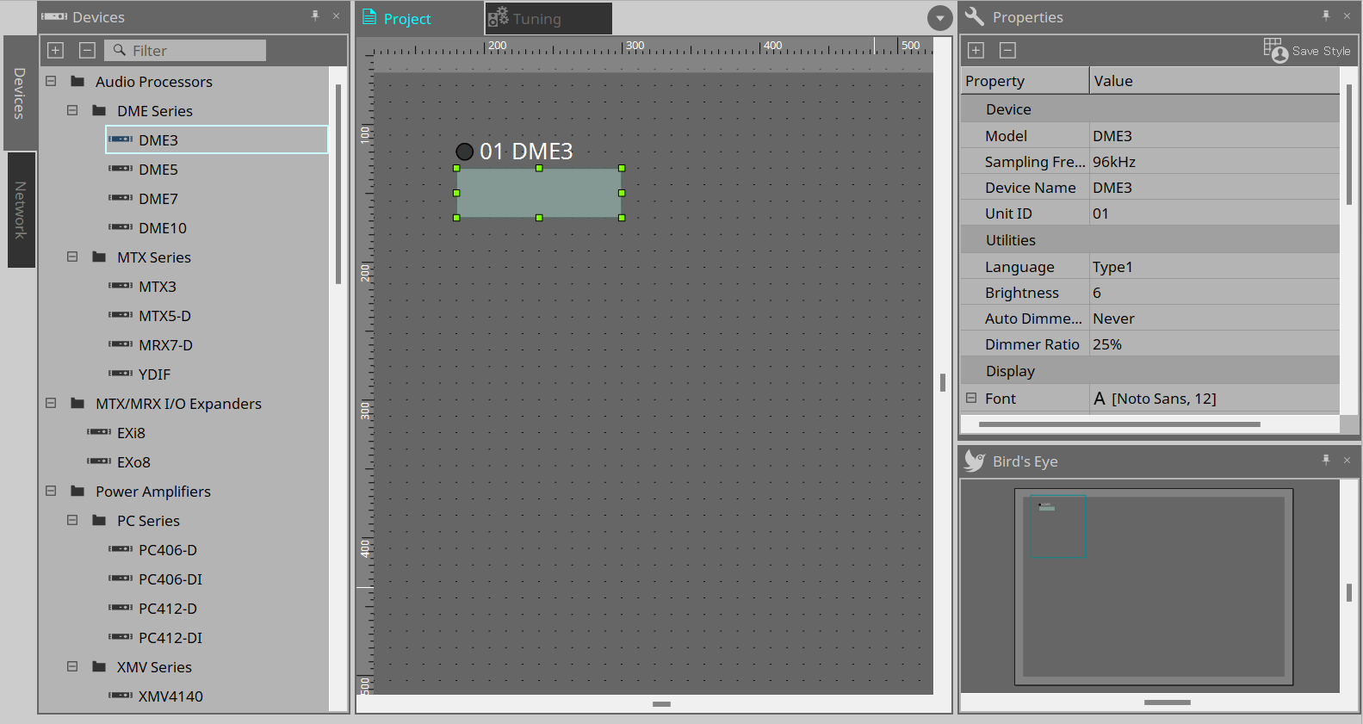The image size is (1363, 724).
Task: Click the Value column header
Action: [x=1214, y=81]
